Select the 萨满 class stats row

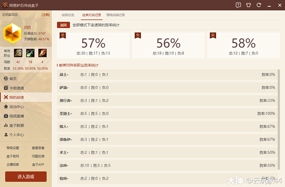167,88
